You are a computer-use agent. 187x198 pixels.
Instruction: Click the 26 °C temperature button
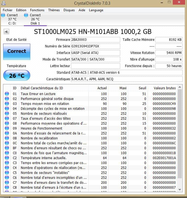point(17,75)
